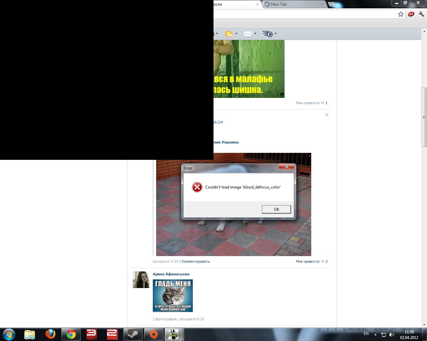Like the tiled-floor photo post via Мне нравится
The image size is (427, 341).
point(308,261)
